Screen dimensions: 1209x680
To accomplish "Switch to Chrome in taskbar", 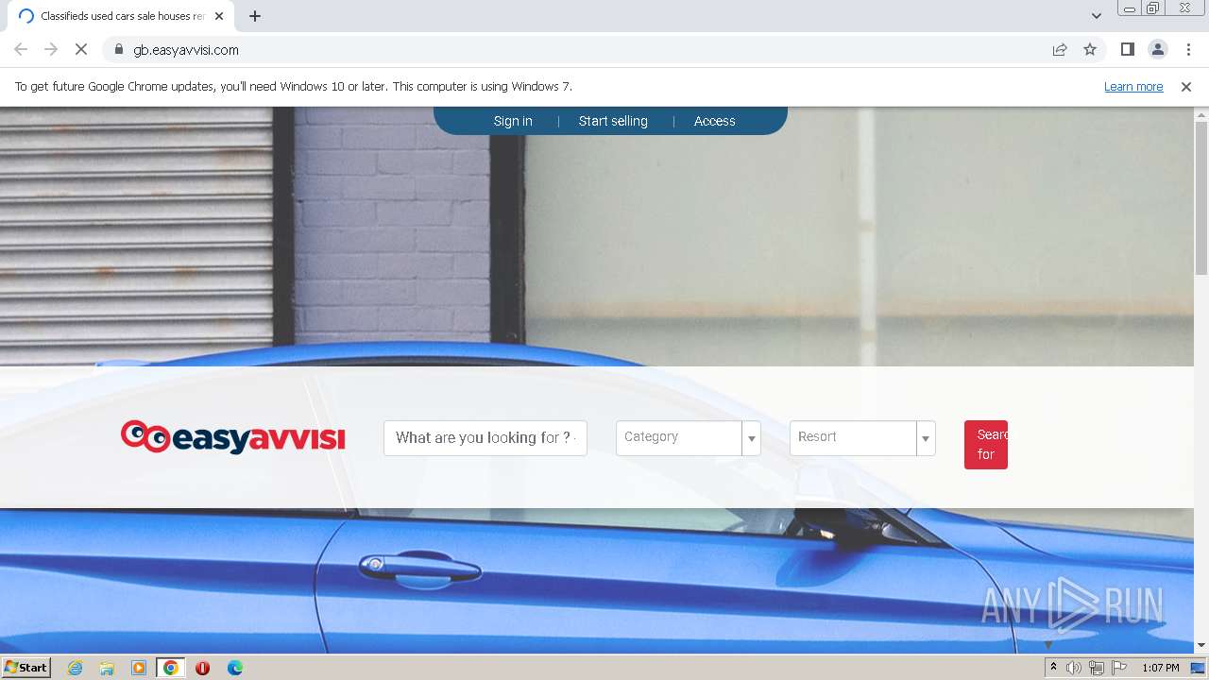I will 170,668.
